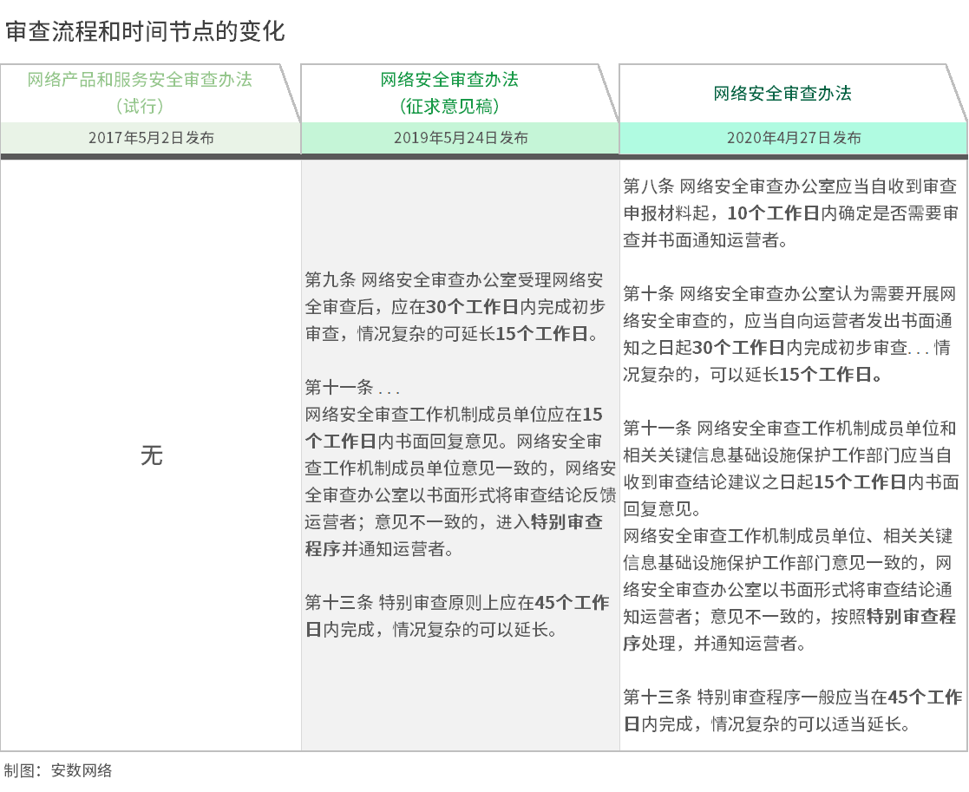This screenshot has height=792, width=969.
Task: Select the 网络产品和服务安全审查办法（试行）header tab
Action: click(x=140, y=93)
